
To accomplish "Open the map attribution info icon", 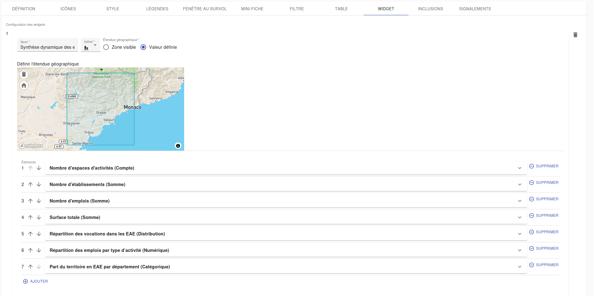I will [178, 146].
